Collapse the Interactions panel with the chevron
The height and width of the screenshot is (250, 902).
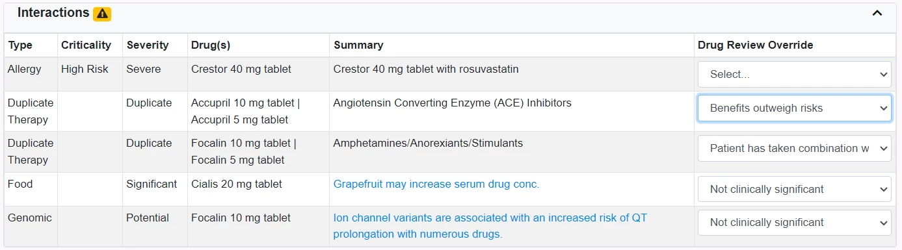click(877, 13)
